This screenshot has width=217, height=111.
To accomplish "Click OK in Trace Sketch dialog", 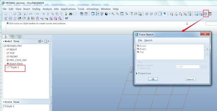I will coord(153,79).
